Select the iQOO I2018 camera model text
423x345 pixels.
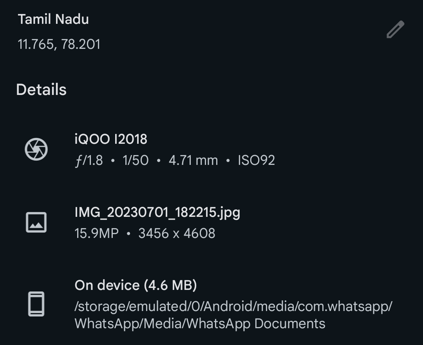(x=111, y=139)
